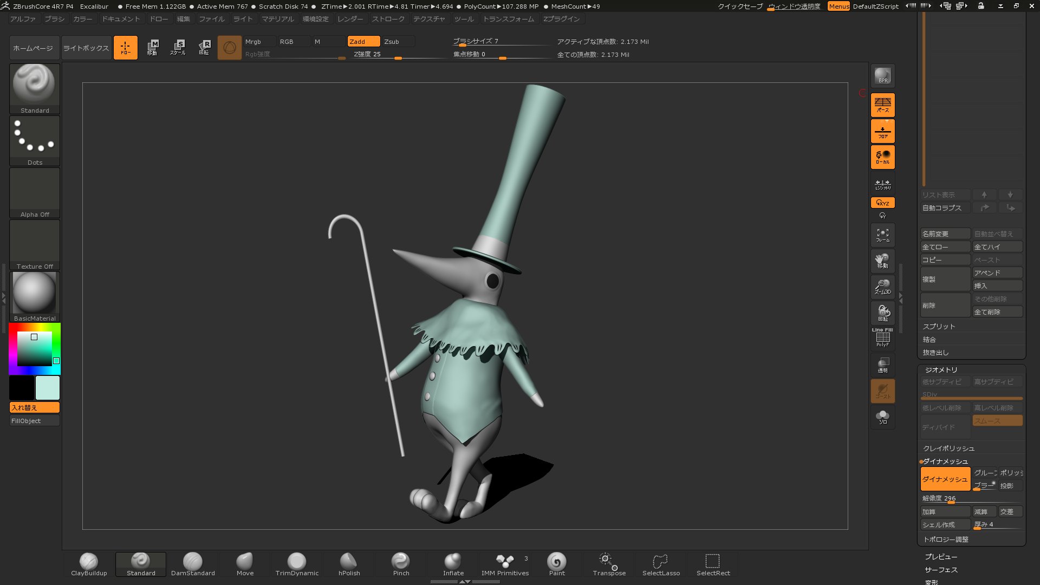
Task: Click the ライトボックス button
Action: (x=86, y=48)
